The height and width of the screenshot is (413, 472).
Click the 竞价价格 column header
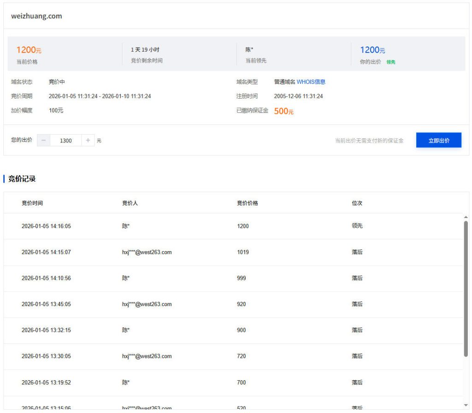(247, 203)
